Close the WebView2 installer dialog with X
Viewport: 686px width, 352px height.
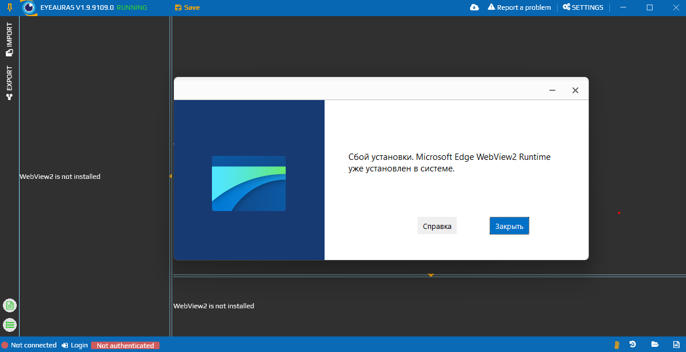(x=575, y=90)
